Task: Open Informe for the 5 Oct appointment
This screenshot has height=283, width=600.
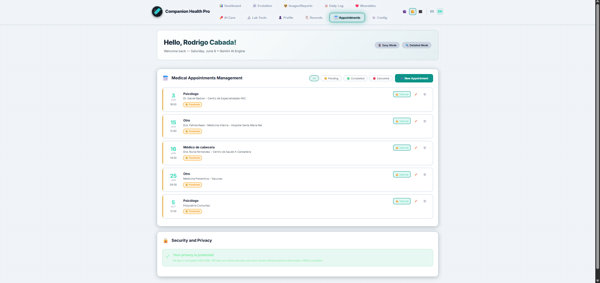Action: (402, 201)
